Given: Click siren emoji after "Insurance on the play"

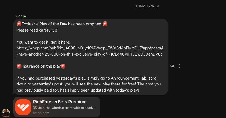Looking at the screenshot, I should [63, 66].
